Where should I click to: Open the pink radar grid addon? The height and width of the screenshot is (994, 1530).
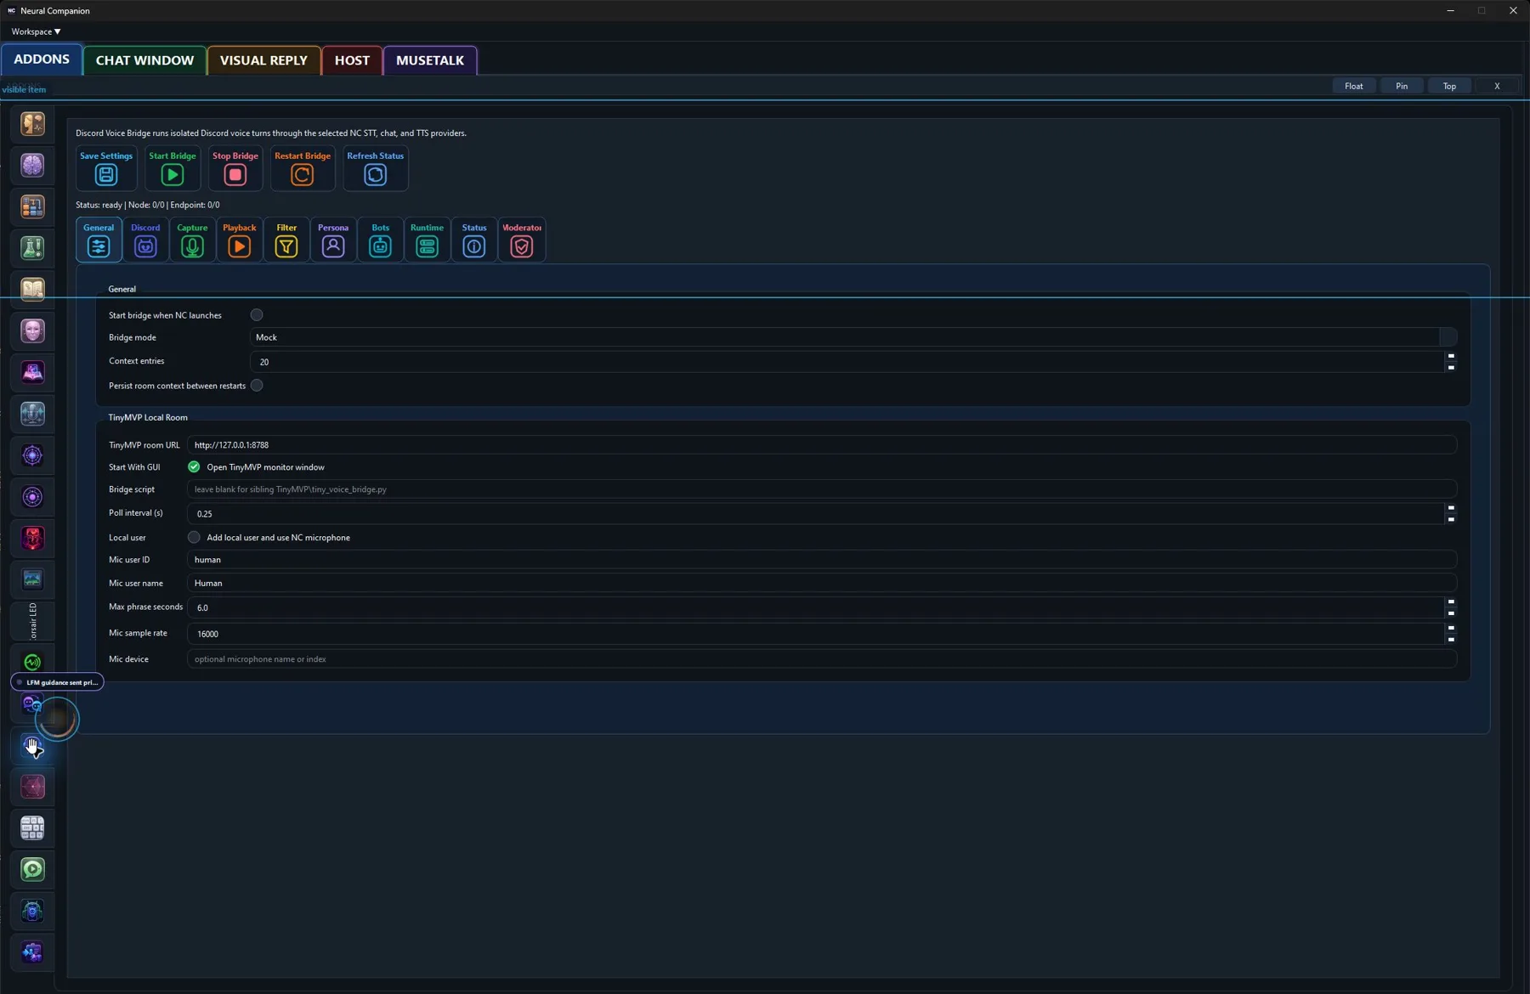tap(32, 787)
